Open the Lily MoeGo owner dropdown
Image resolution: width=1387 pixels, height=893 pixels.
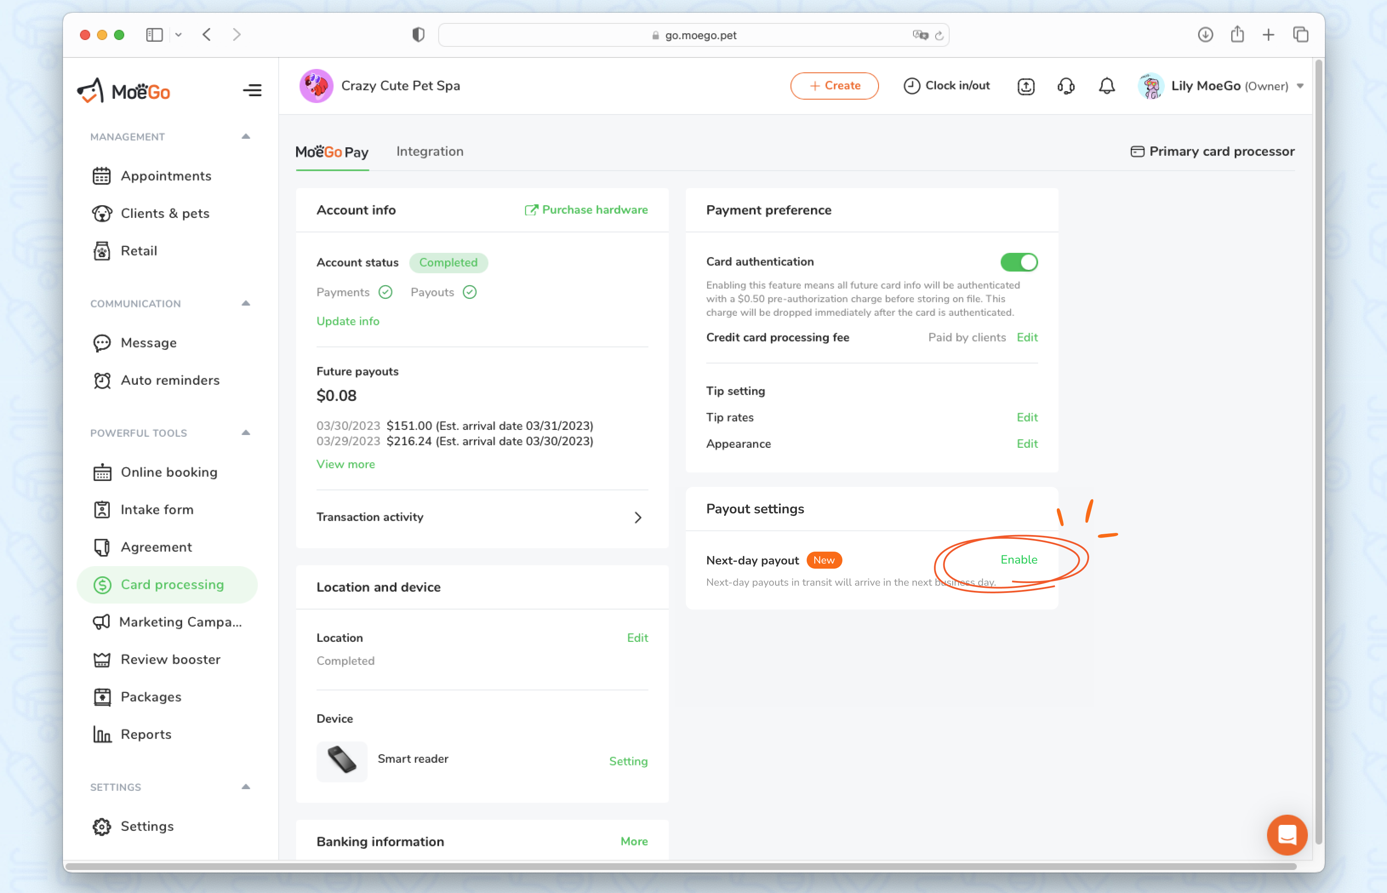point(1300,86)
